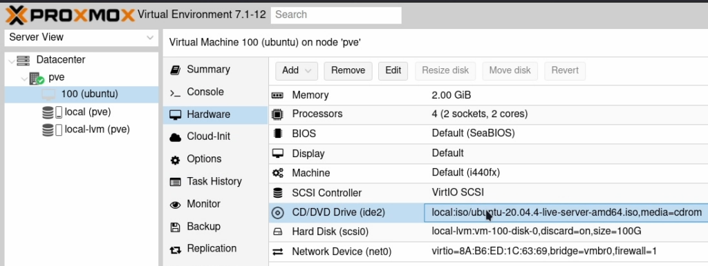This screenshot has height=266, width=708.
Task: Click the Display monitor icon in the hardware list
Action: click(x=278, y=154)
